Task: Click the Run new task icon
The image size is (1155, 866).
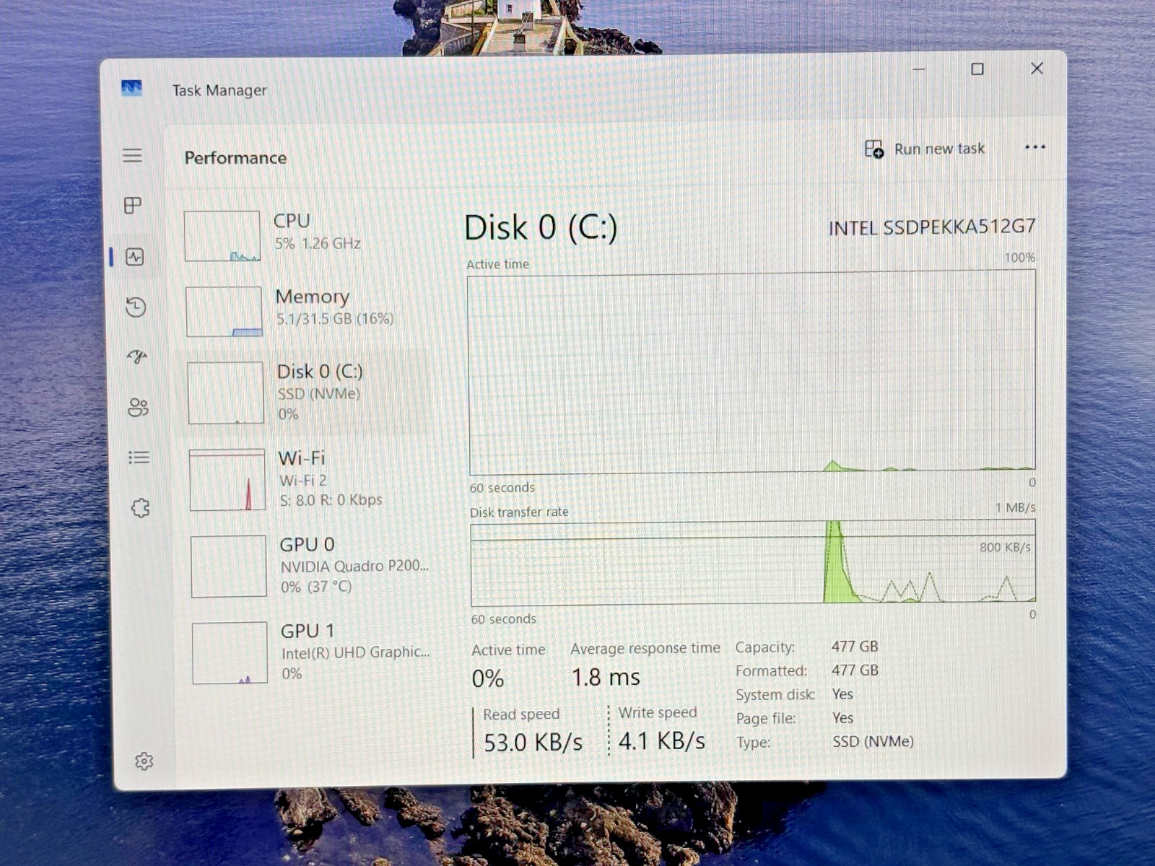Action: [873, 149]
